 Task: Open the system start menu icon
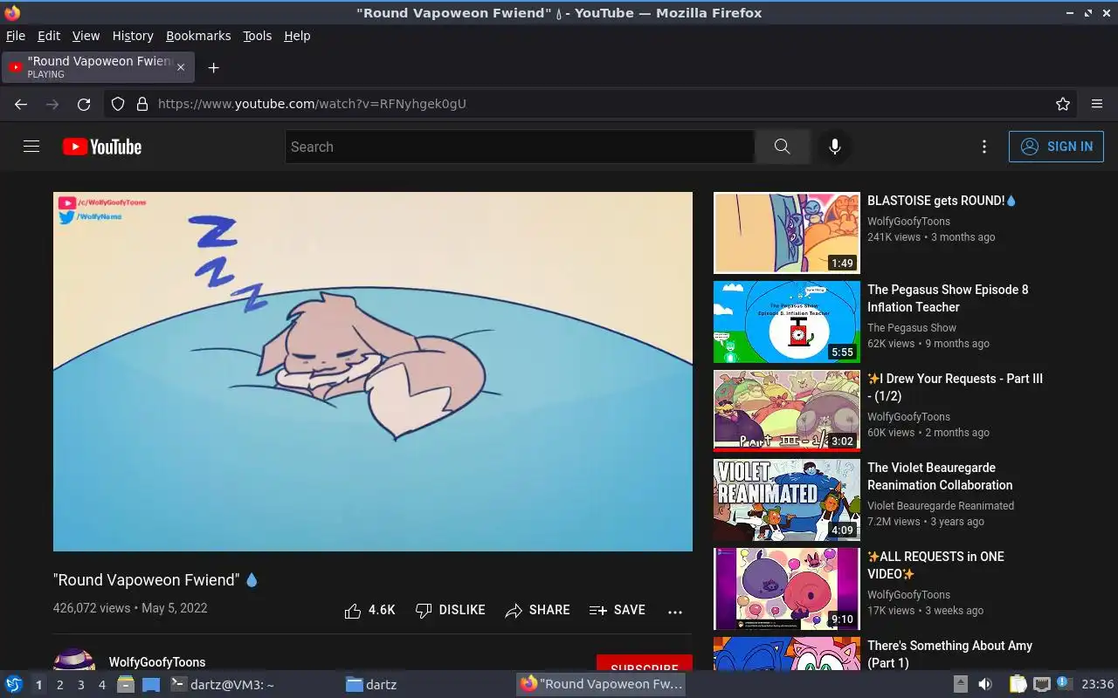click(x=13, y=684)
